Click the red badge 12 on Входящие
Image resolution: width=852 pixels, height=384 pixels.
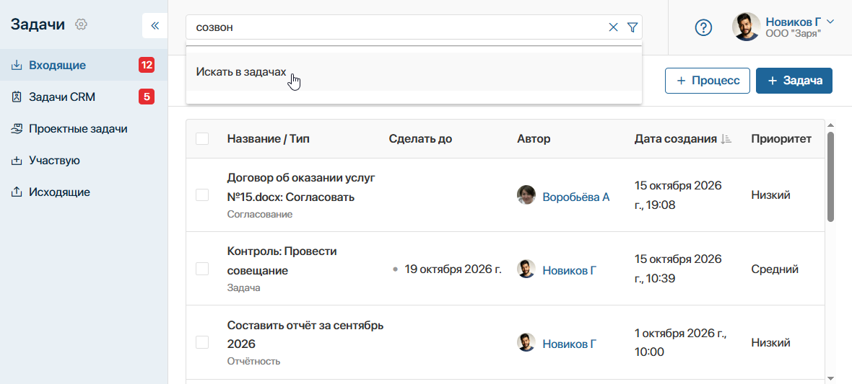point(146,66)
